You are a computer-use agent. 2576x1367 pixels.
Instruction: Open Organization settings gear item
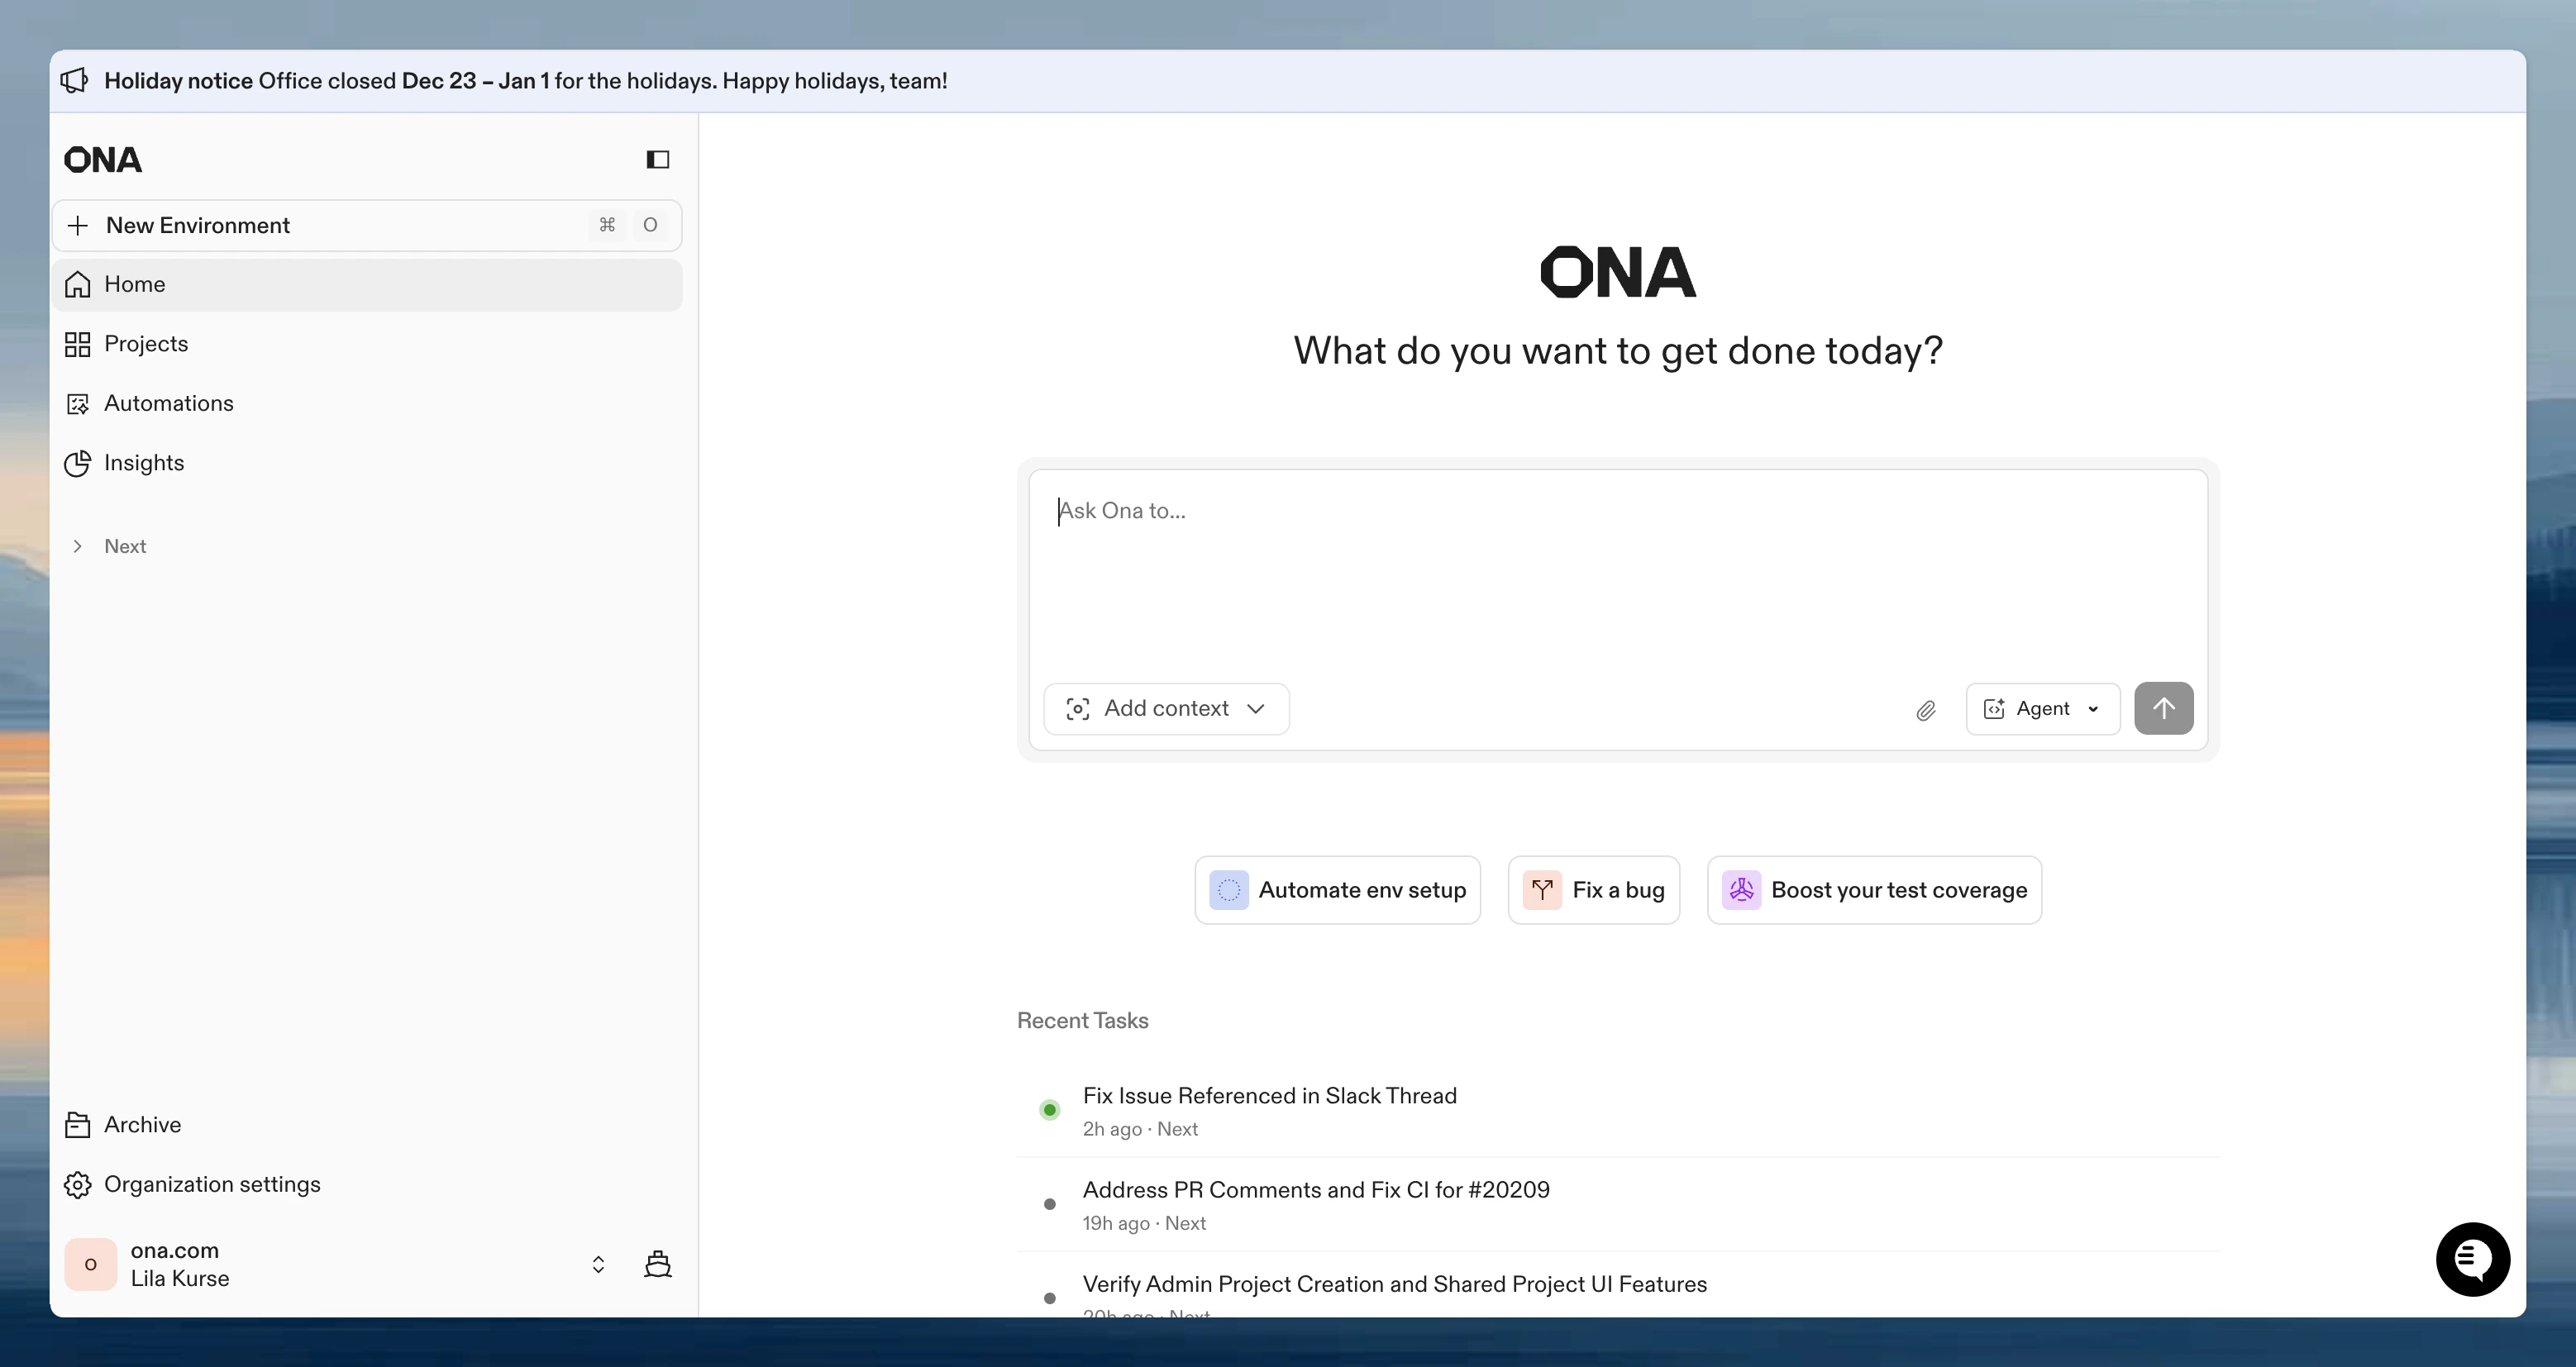(x=211, y=1184)
